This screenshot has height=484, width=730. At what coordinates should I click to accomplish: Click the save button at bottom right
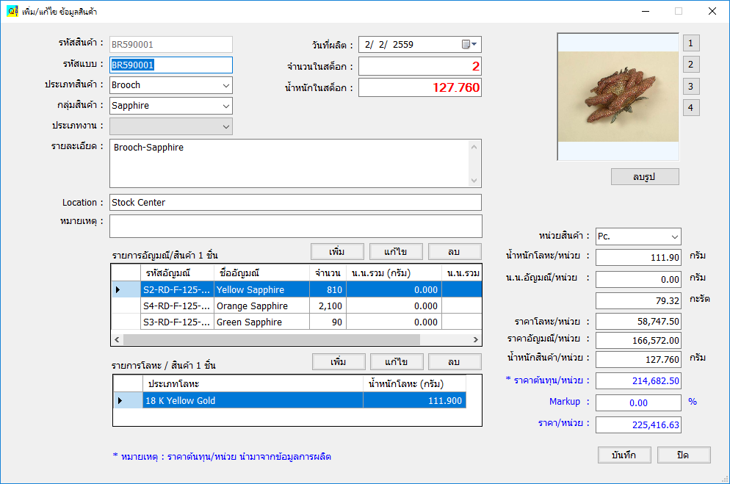click(x=624, y=455)
